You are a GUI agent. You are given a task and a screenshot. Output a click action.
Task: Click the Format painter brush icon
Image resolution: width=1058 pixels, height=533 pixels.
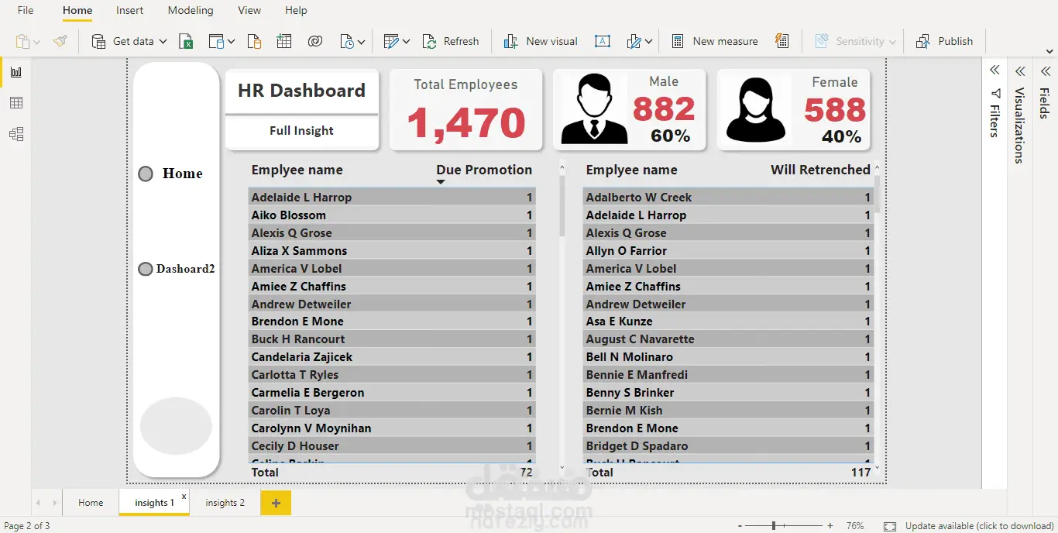60,42
